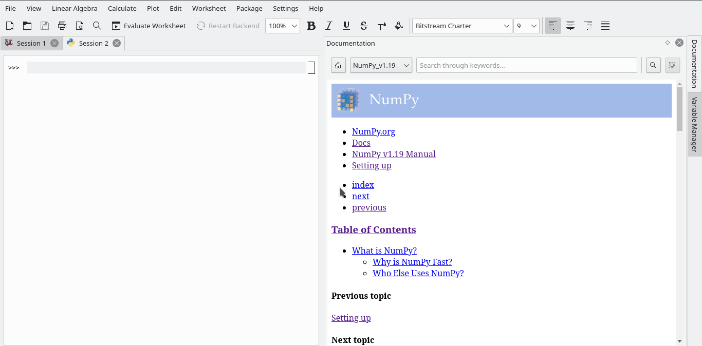Select align center
The height and width of the screenshot is (346, 702).
pos(570,26)
